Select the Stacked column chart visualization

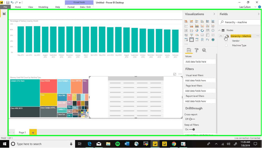192,21
